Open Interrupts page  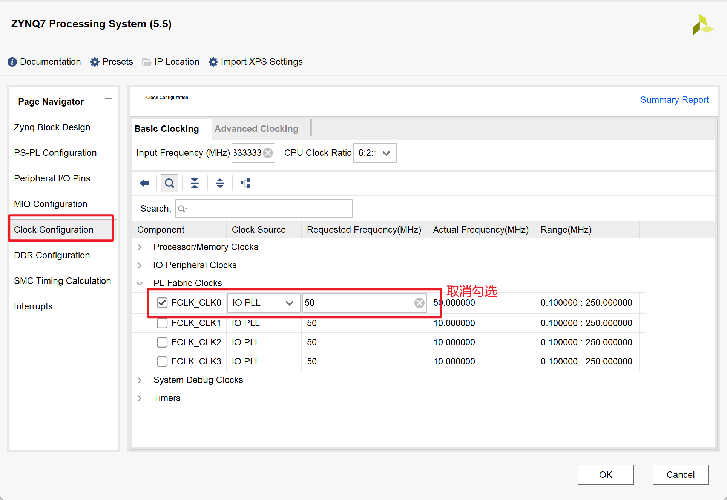(x=33, y=306)
